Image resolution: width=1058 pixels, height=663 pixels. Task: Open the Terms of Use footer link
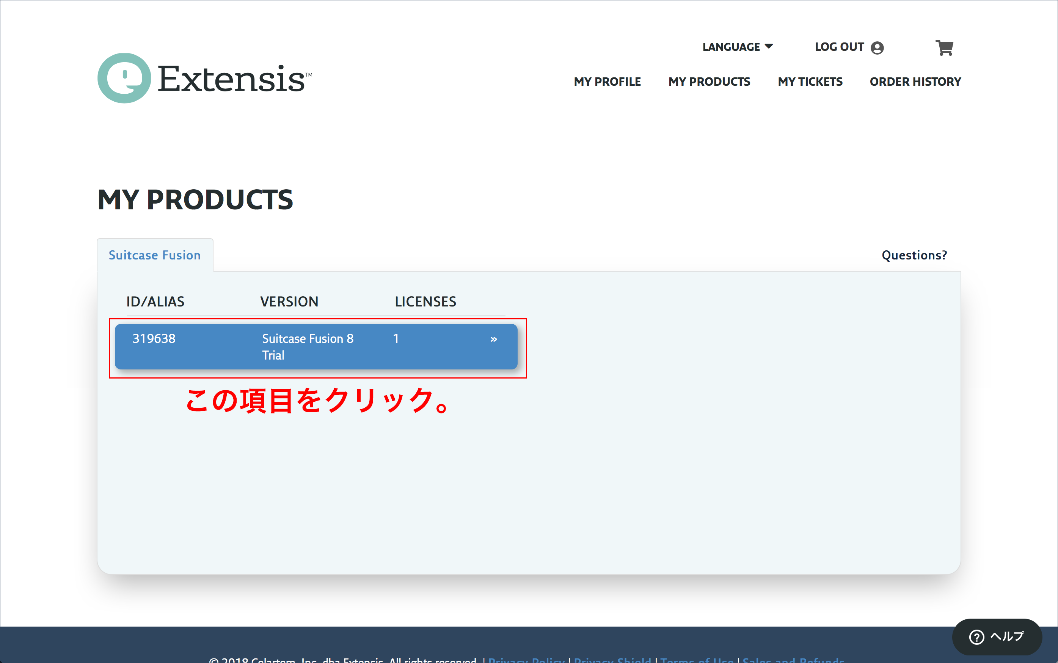point(697,660)
